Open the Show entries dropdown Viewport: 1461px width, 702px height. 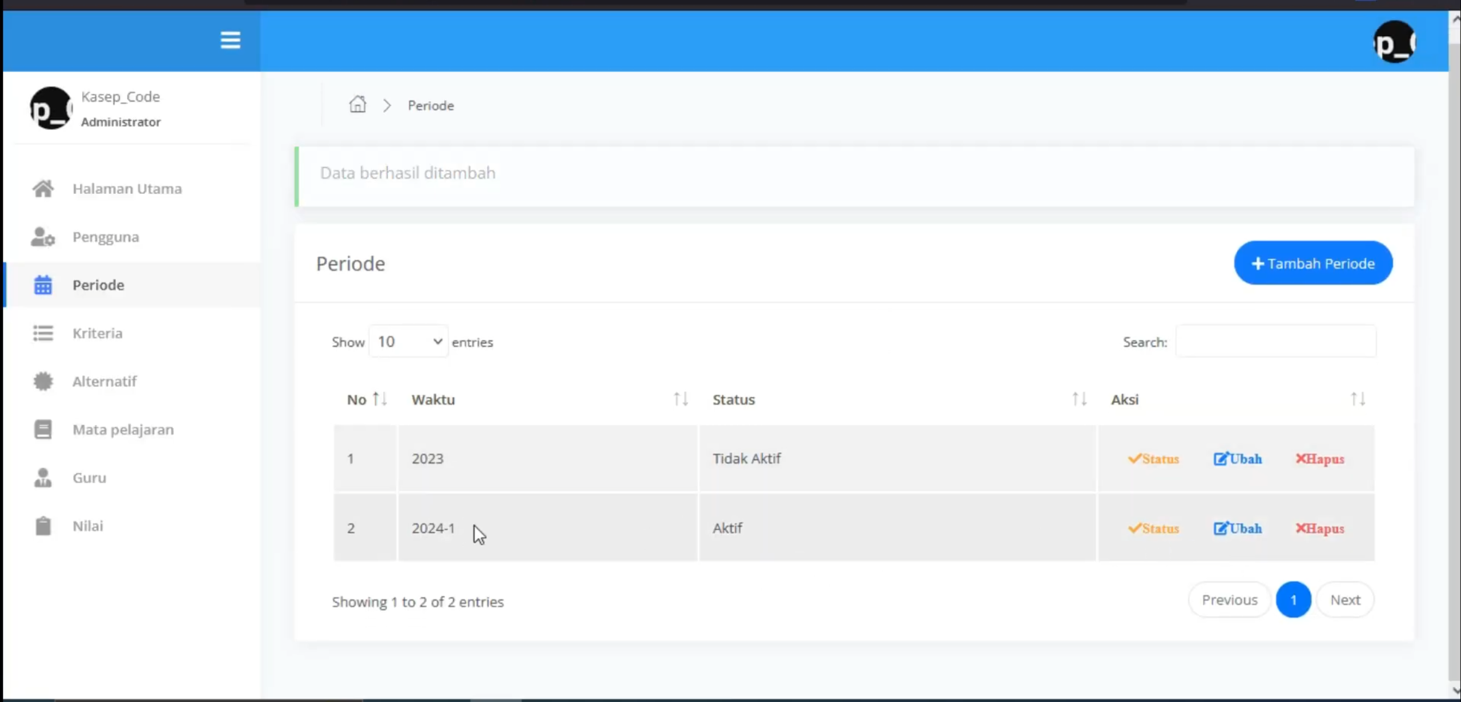point(408,342)
